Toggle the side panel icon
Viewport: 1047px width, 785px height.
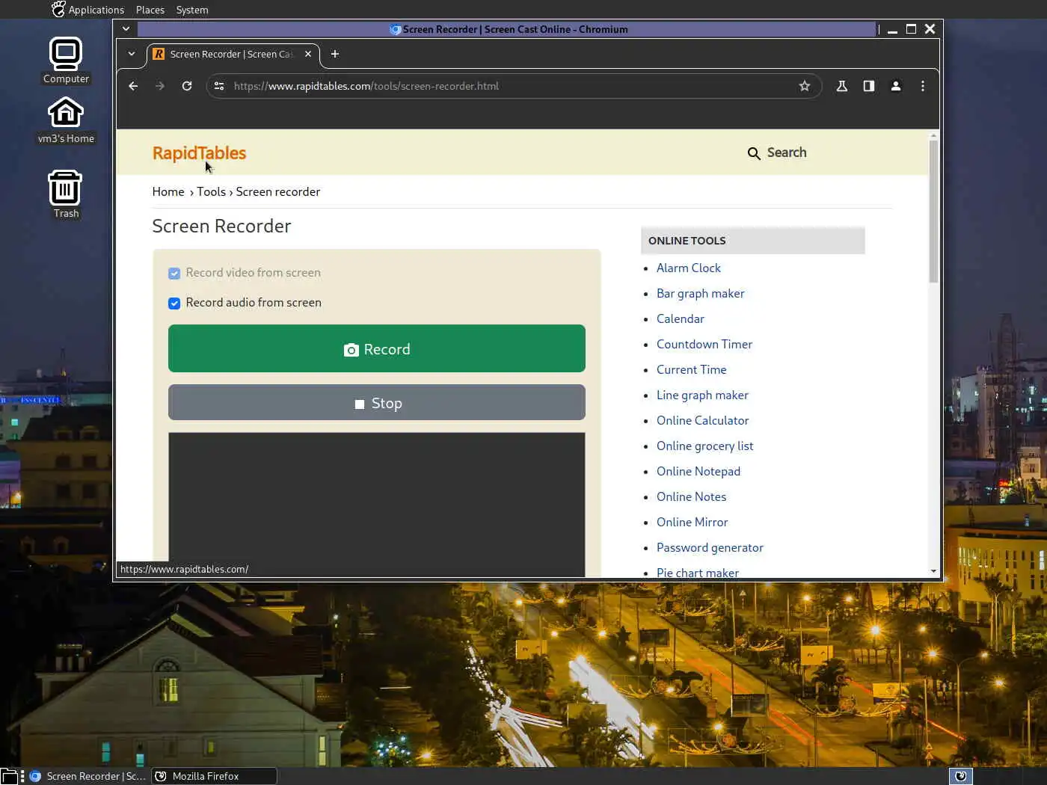pos(869,86)
